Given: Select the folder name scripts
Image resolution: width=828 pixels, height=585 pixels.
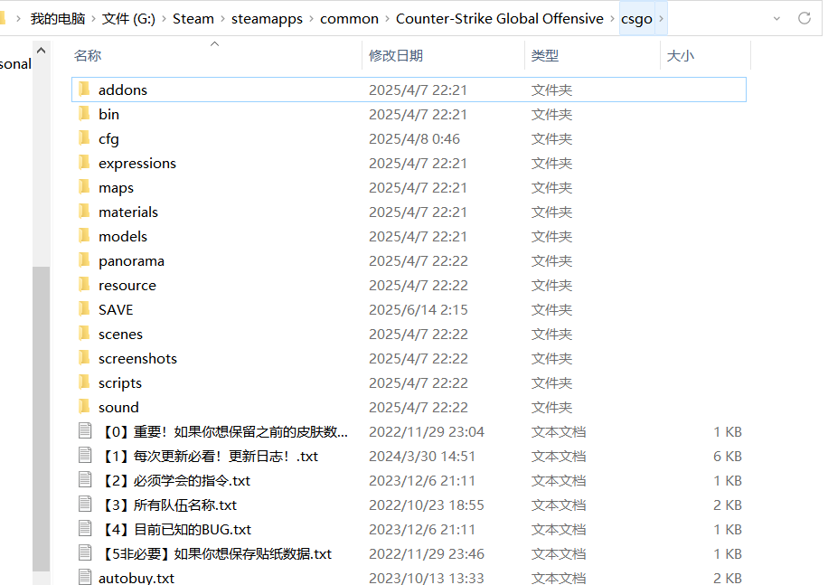Looking at the screenshot, I should click(120, 382).
